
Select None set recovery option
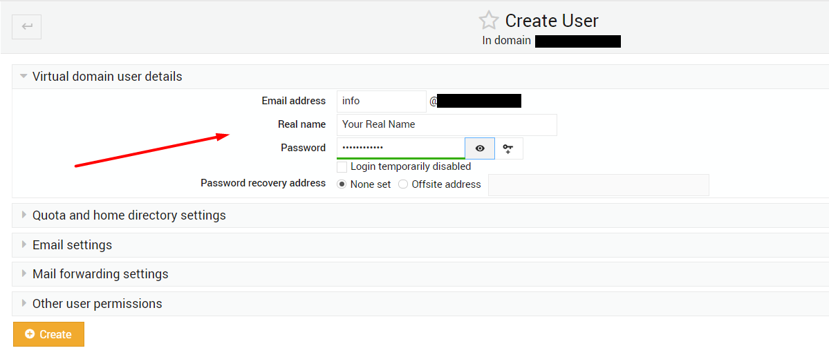[x=342, y=184]
